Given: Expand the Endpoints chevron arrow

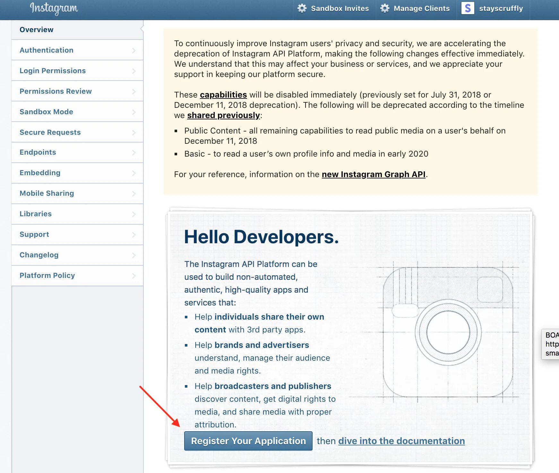Looking at the screenshot, I should pyautogui.click(x=134, y=153).
